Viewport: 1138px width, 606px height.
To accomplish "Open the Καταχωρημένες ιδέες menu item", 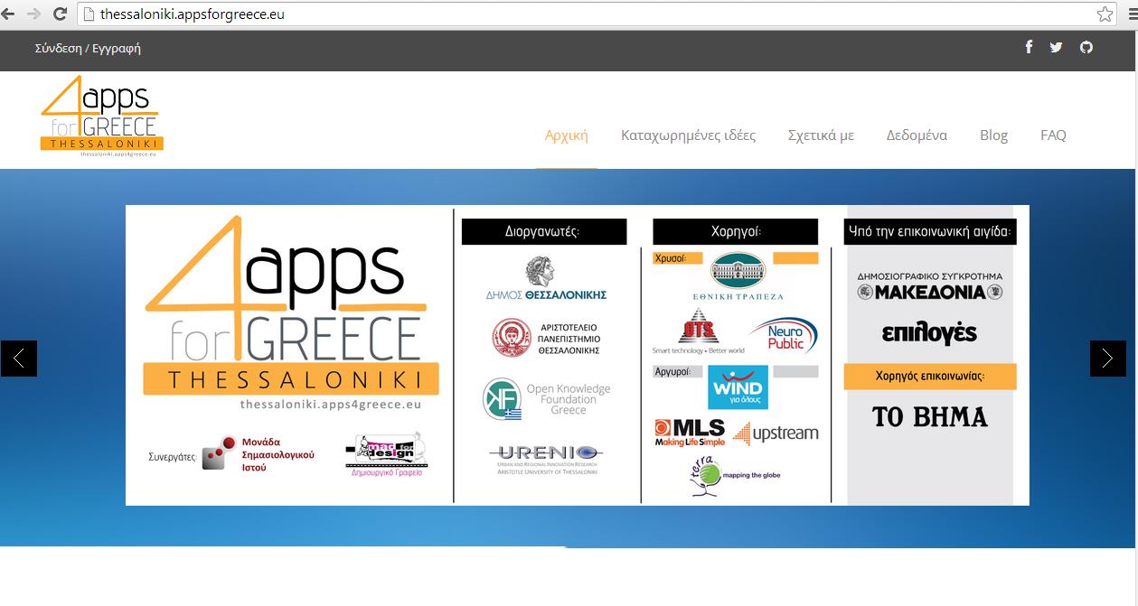I will [x=688, y=135].
